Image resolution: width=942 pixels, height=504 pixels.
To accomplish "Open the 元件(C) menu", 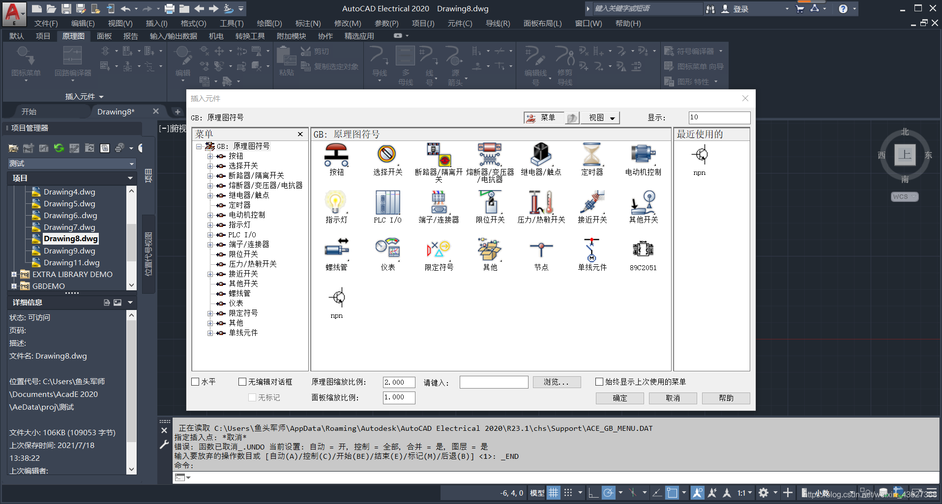I will [460, 23].
